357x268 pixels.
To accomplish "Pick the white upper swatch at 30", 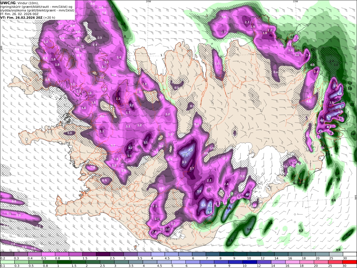I will pos(349,254).
